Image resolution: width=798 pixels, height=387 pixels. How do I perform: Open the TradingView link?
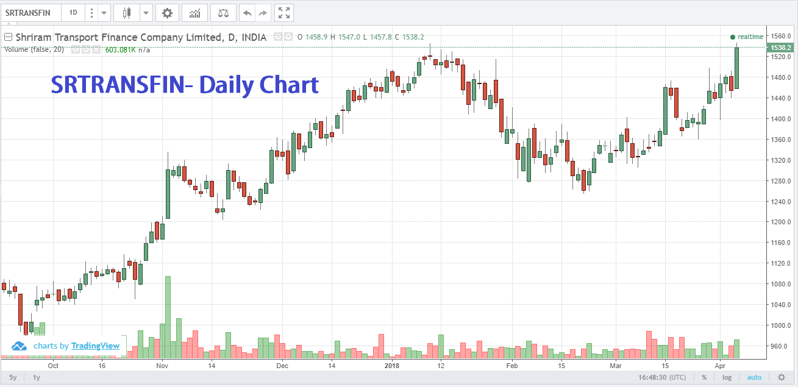click(x=95, y=346)
